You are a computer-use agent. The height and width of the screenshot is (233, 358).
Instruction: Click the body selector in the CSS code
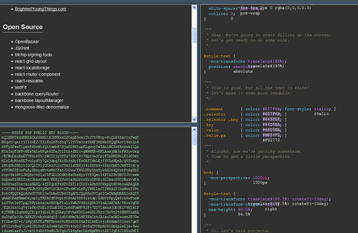coord(208,173)
